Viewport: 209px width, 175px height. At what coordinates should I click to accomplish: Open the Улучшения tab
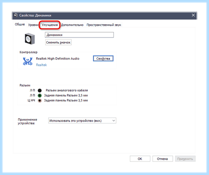click(x=50, y=25)
